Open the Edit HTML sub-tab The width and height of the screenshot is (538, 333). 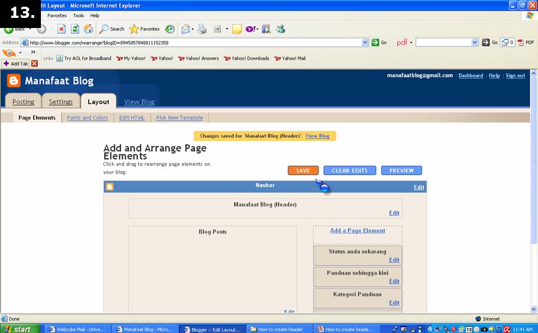(132, 118)
